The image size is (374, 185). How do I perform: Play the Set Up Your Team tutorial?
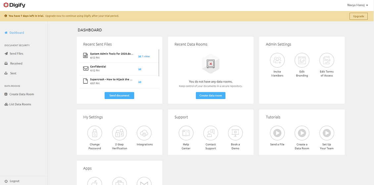[x=327, y=133]
